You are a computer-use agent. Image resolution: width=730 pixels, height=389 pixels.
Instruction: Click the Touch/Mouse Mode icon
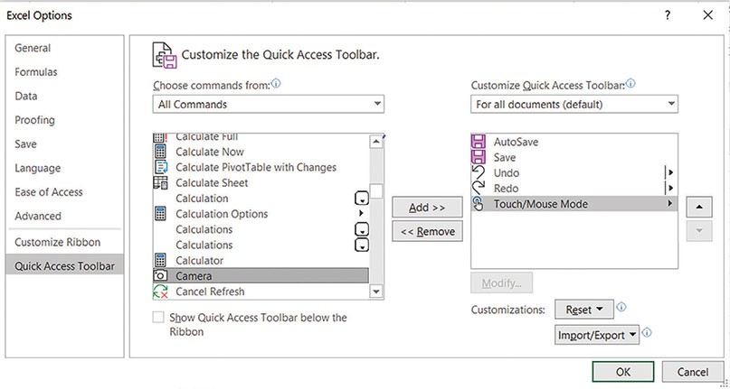pos(479,204)
